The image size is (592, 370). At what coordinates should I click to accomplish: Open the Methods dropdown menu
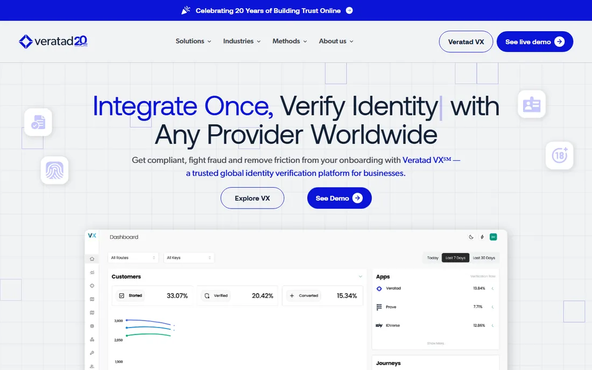(x=290, y=41)
